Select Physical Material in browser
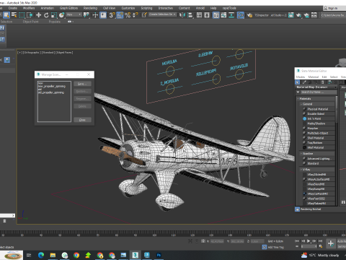This screenshot has width=346, height=260. tap(319, 109)
